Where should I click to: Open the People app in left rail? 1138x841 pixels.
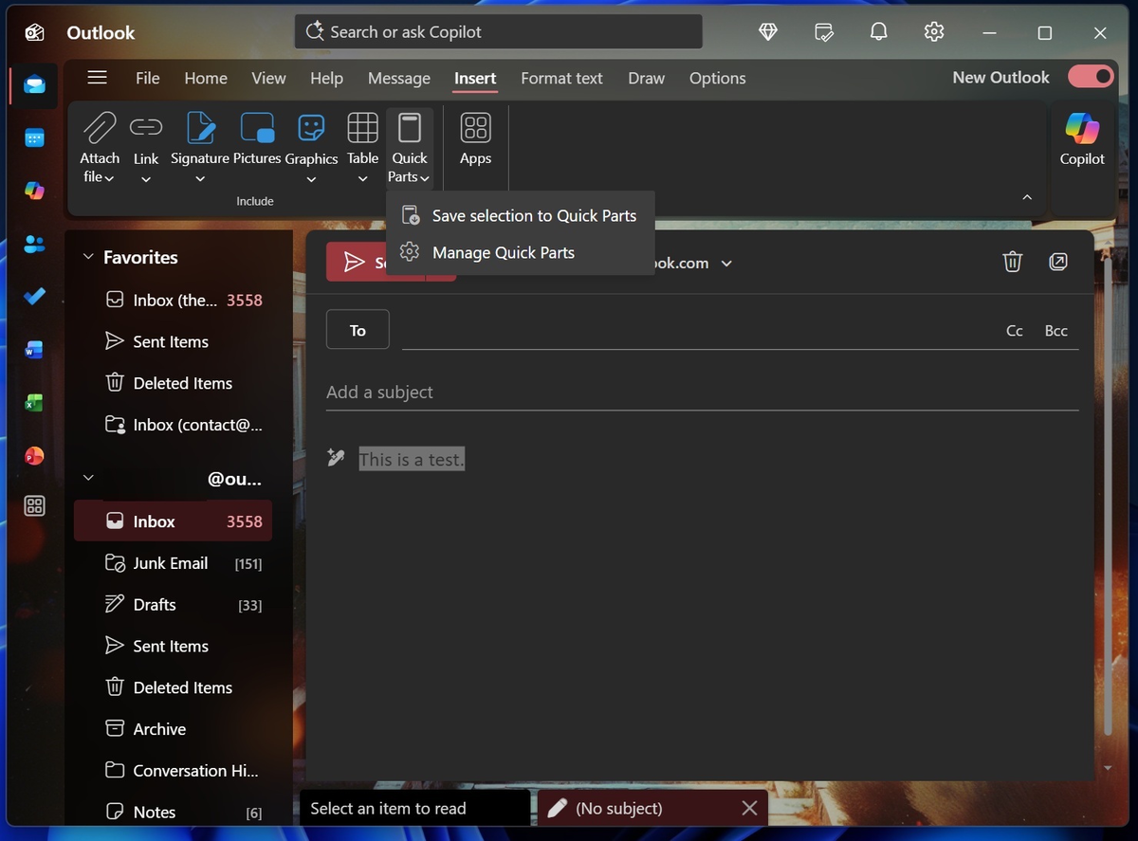pyautogui.click(x=34, y=245)
